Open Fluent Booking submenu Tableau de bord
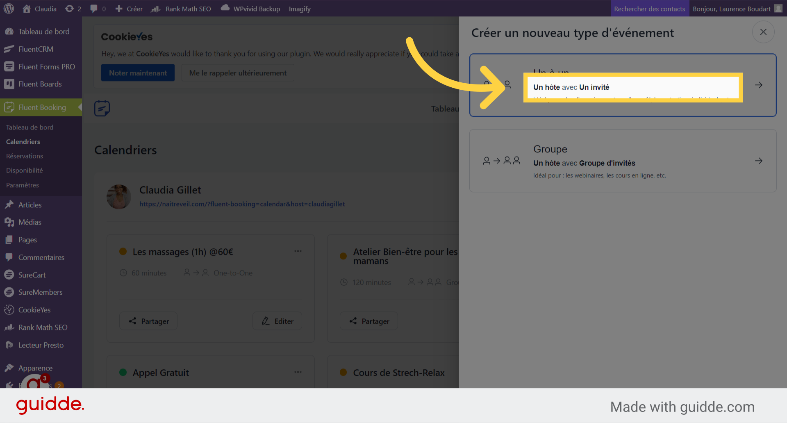Screen dimensions: 787x423 [30, 127]
